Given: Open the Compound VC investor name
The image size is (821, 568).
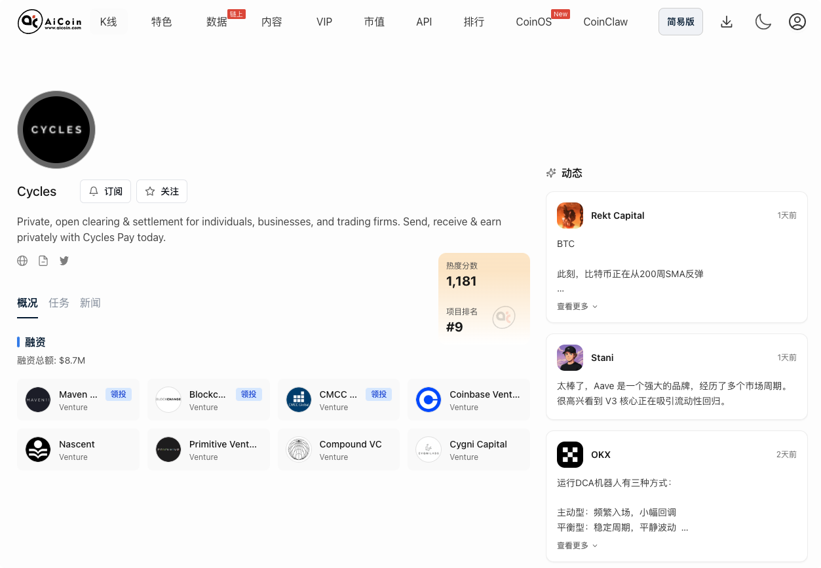Looking at the screenshot, I should coord(351,444).
